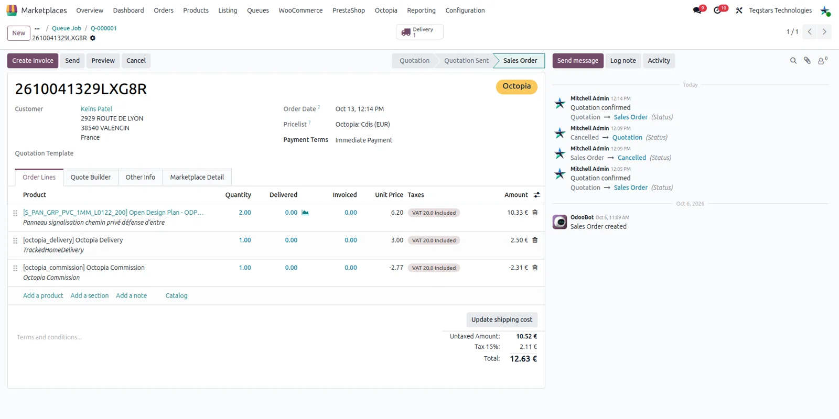The width and height of the screenshot is (839, 419).
Task: Click the forecast chart icon on Open Design Plan line
Action: (x=305, y=213)
